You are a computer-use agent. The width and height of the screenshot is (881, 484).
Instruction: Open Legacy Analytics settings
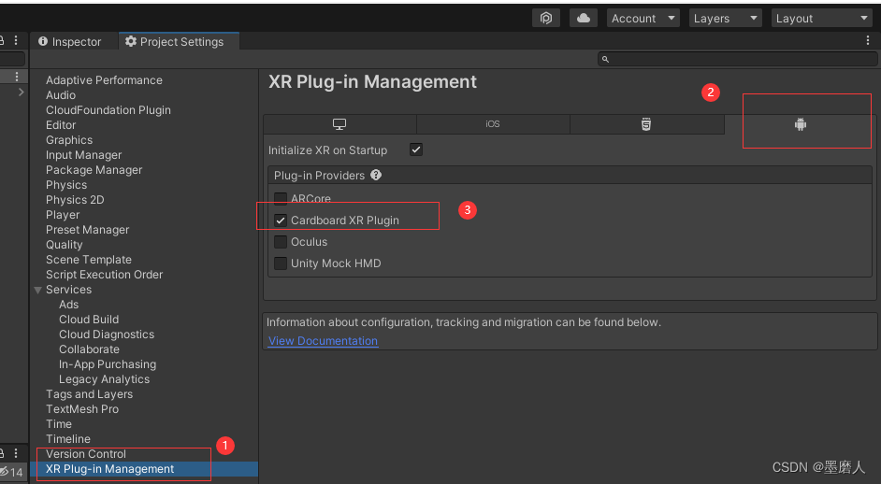[104, 379]
